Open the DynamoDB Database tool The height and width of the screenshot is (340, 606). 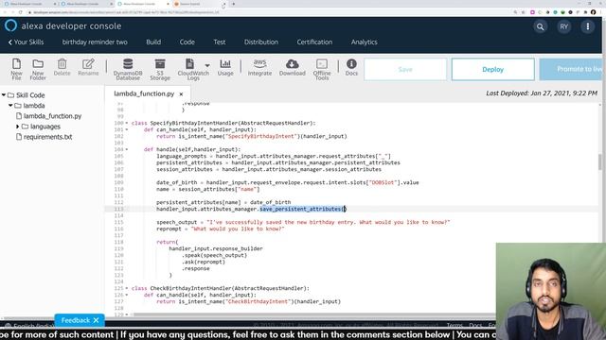[x=128, y=69]
